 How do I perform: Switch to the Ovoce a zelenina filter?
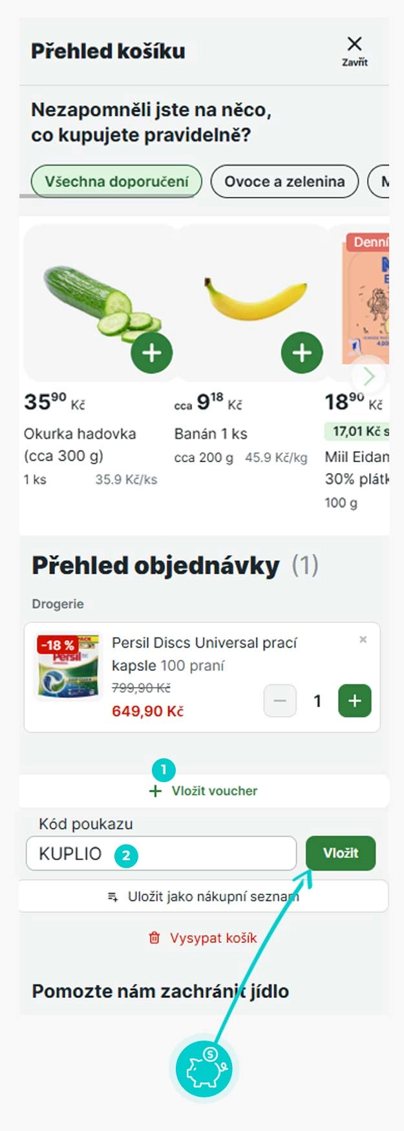(284, 182)
